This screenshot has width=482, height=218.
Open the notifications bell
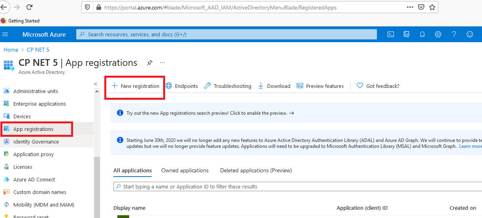point(422,34)
